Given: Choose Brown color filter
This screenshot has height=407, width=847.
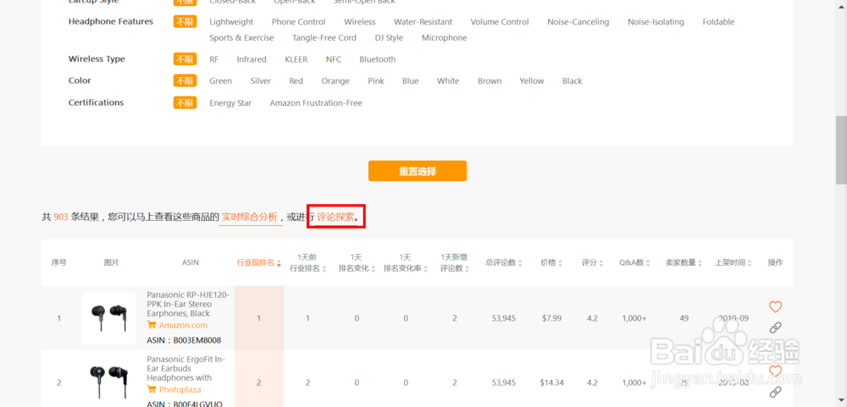Looking at the screenshot, I should pyautogui.click(x=490, y=81).
